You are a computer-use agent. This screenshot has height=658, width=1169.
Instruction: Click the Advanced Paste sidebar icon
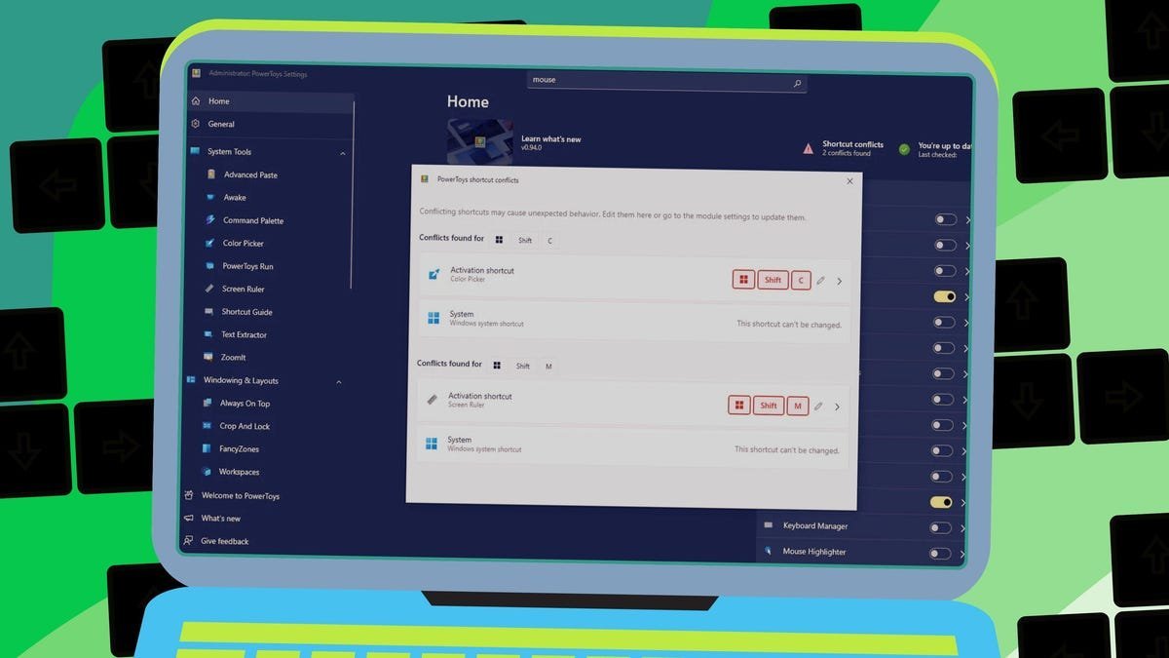(211, 174)
